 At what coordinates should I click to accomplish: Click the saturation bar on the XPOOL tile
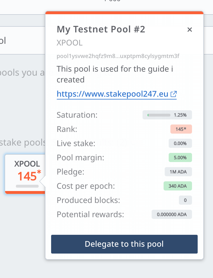tap(27, 186)
